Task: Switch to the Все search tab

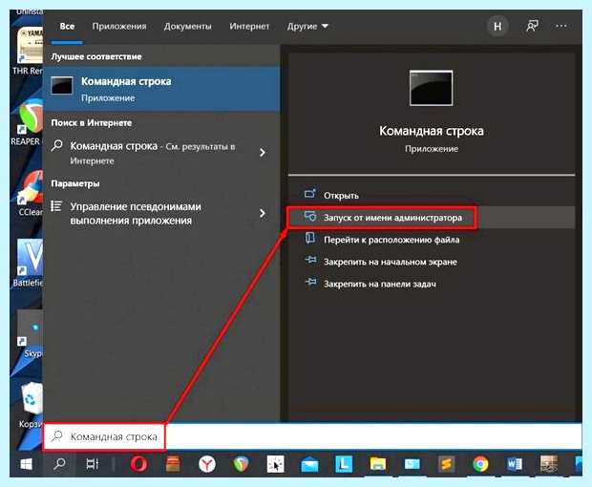Action: tap(67, 27)
